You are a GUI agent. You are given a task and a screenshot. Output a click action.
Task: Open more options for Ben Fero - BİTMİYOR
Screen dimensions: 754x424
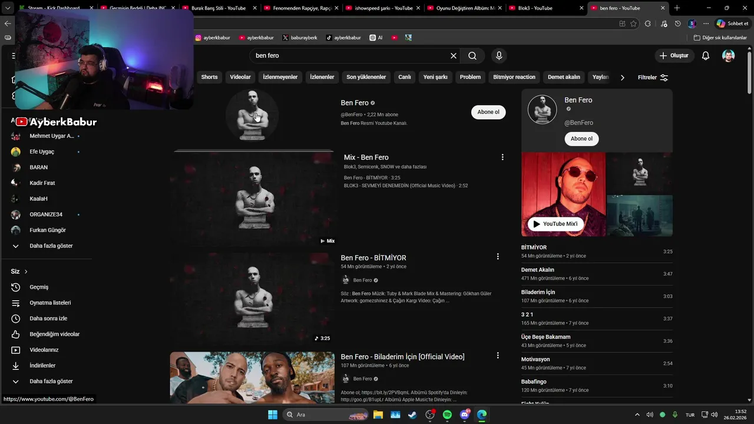coord(498,257)
